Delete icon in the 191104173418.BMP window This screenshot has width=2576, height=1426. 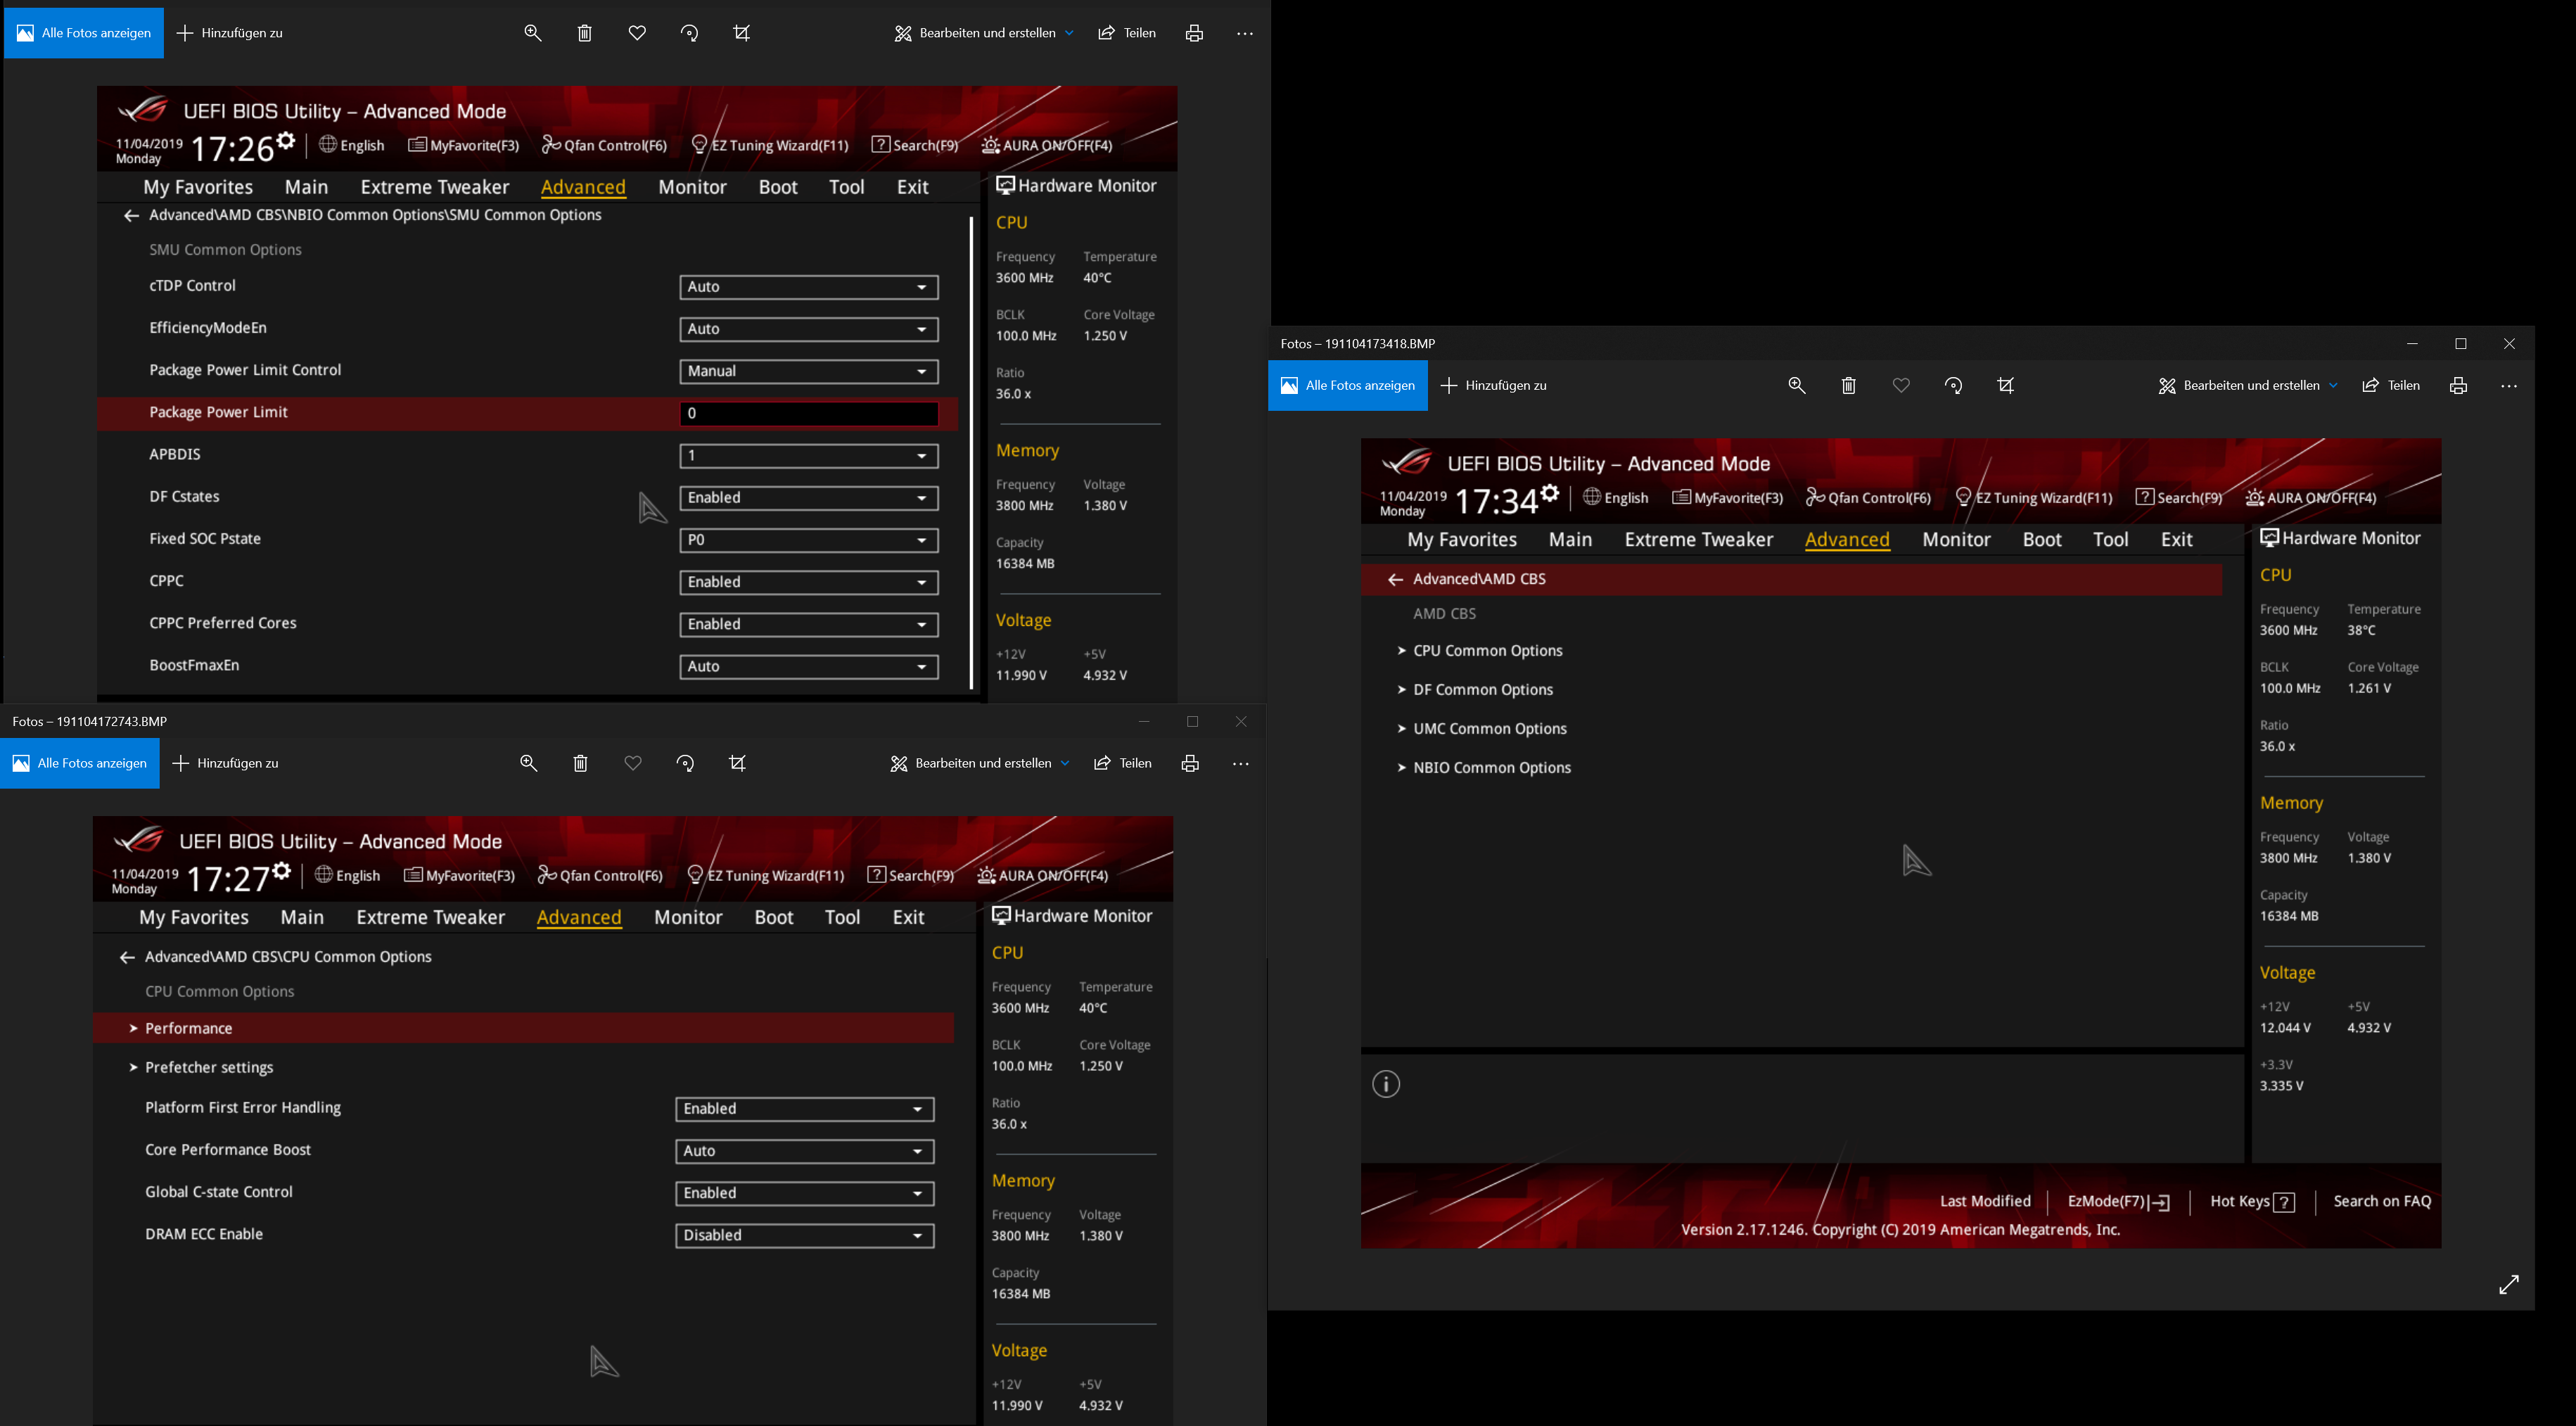[1849, 385]
